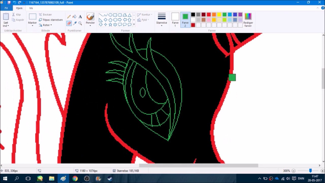The height and width of the screenshot is (183, 325).
Task: Choose the Polygon shape
Action: click(x=125, y=15)
